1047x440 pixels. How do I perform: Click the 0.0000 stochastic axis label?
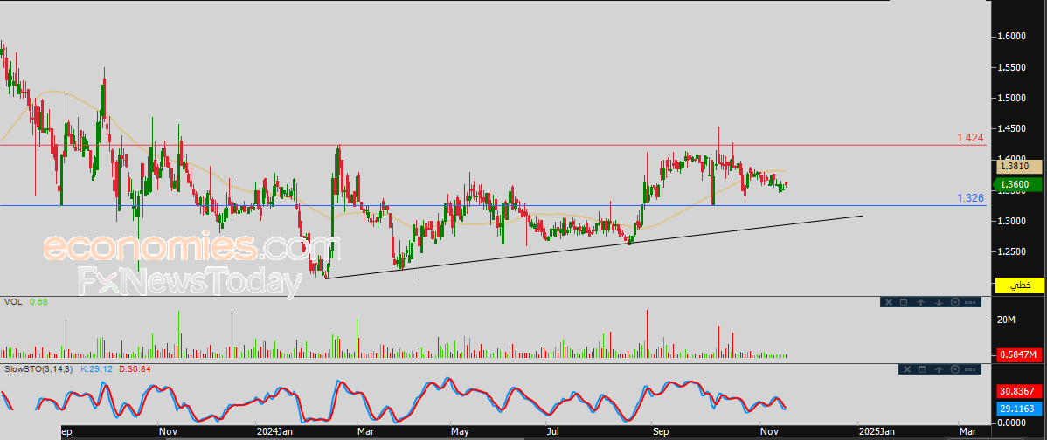(1012, 423)
